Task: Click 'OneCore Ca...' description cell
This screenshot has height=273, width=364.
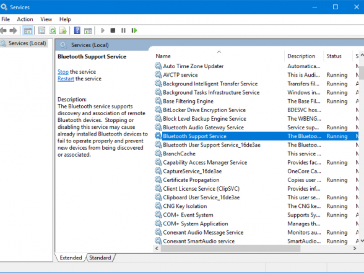Action: click(x=304, y=171)
